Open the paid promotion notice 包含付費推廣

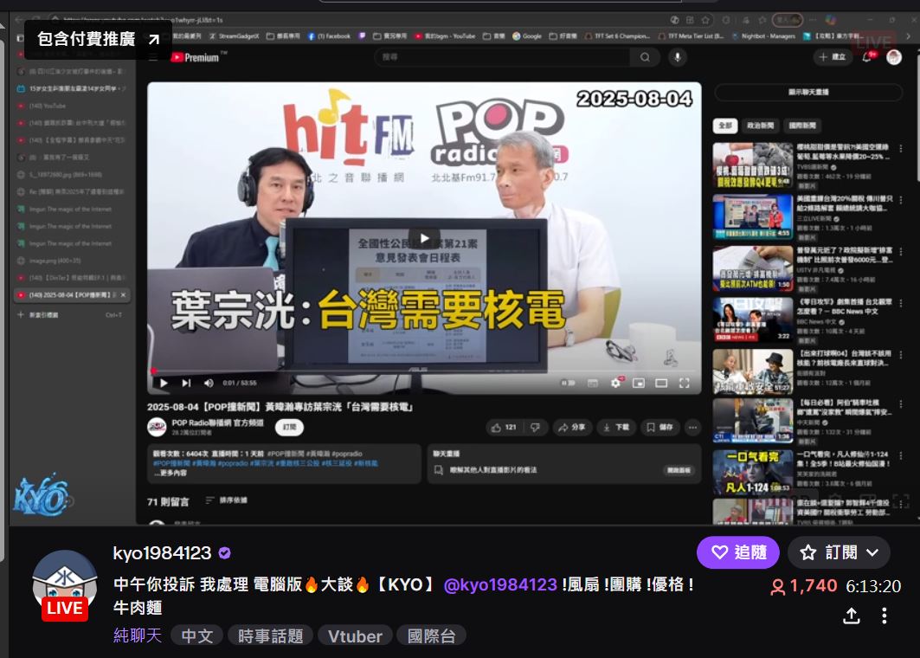tap(98, 39)
